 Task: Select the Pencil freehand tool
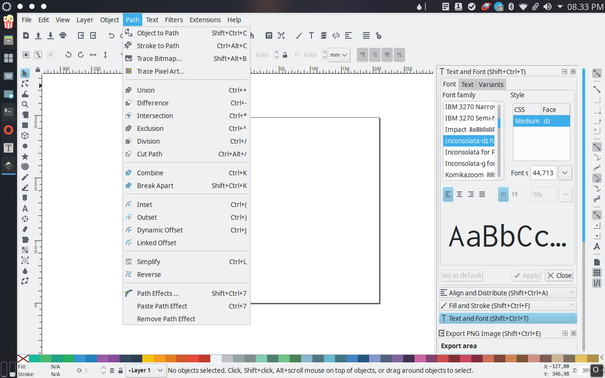click(x=25, y=177)
